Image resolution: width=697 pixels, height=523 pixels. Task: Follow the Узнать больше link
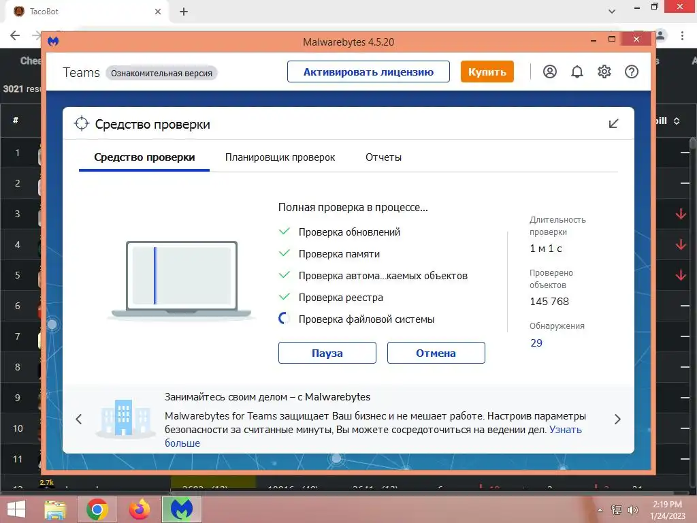(x=566, y=430)
